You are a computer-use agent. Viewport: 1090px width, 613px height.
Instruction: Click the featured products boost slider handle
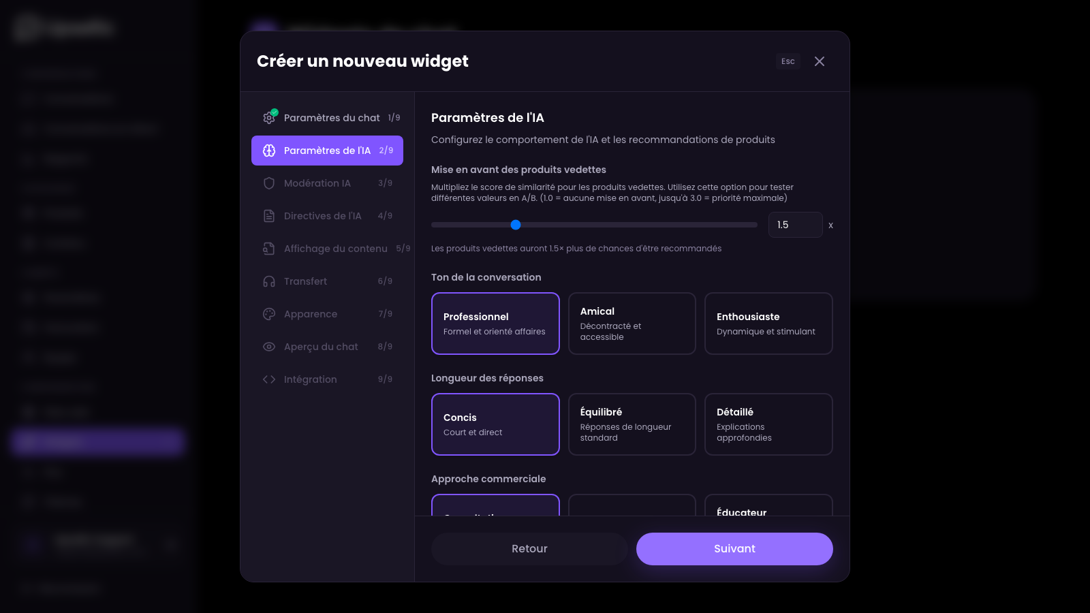tap(516, 225)
